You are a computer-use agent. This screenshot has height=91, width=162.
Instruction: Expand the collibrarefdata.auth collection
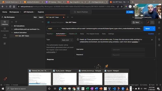click(12, 29)
